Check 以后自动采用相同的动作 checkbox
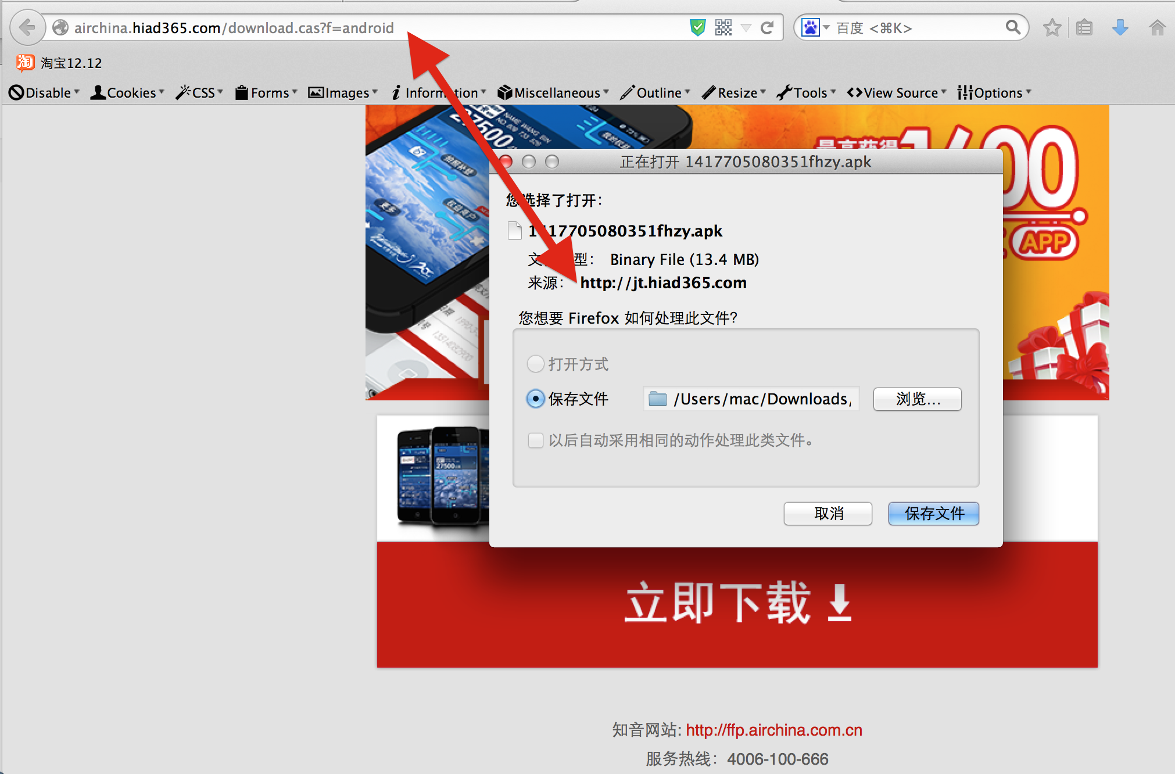The width and height of the screenshot is (1175, 774). [x=535, y=440]
